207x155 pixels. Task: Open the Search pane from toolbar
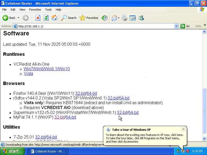pos(69,18)
